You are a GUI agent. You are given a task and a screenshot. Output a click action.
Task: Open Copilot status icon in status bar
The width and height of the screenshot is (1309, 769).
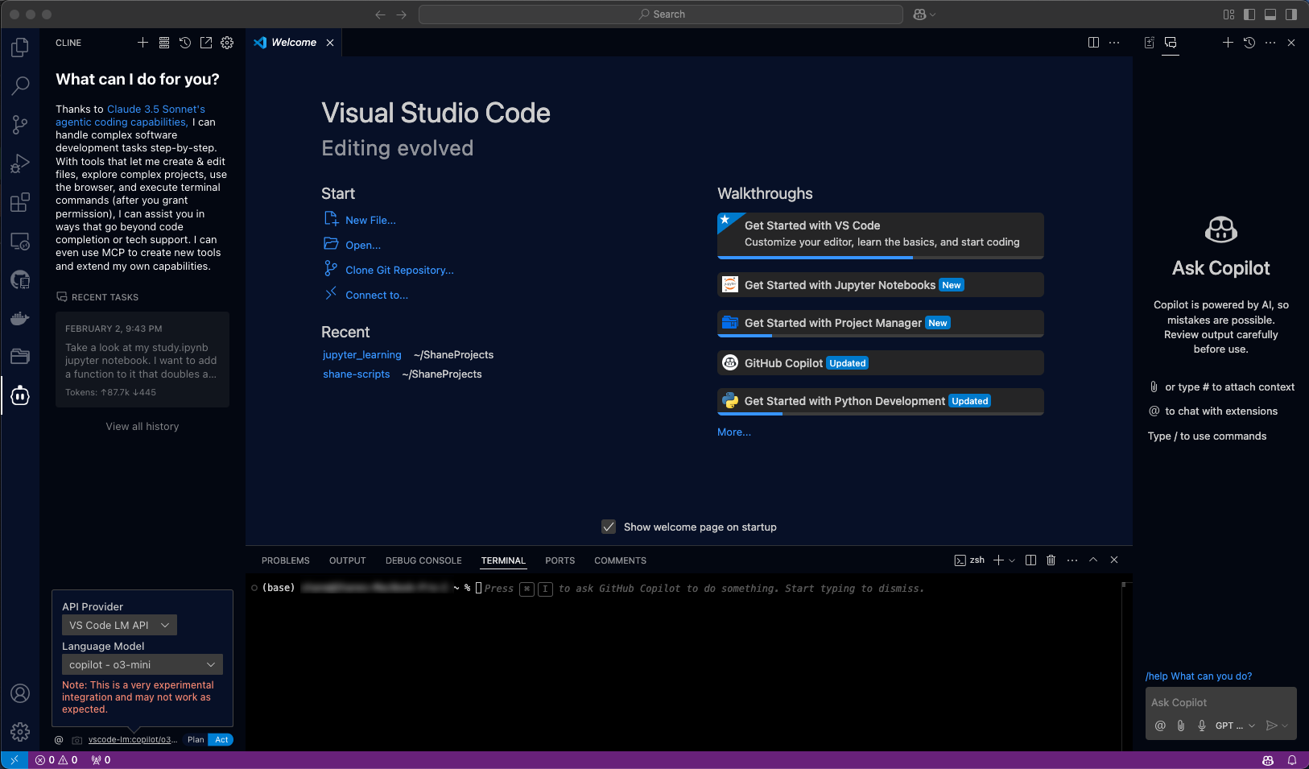[x=1268, y=760]
